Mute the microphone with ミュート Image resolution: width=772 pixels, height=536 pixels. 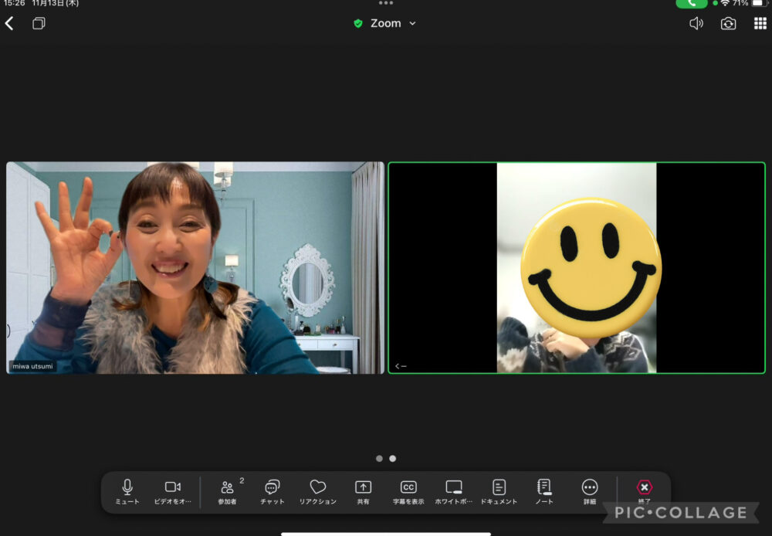click(127, 491)
